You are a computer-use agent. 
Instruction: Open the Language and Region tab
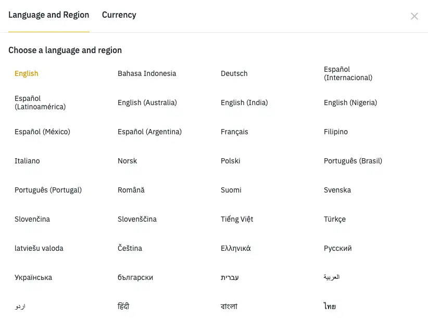point(49,15)
